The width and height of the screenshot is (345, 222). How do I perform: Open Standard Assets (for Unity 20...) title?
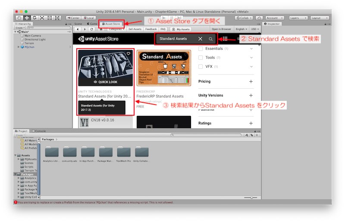click(104, 96)
